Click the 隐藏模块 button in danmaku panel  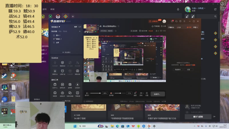point(178,70)
